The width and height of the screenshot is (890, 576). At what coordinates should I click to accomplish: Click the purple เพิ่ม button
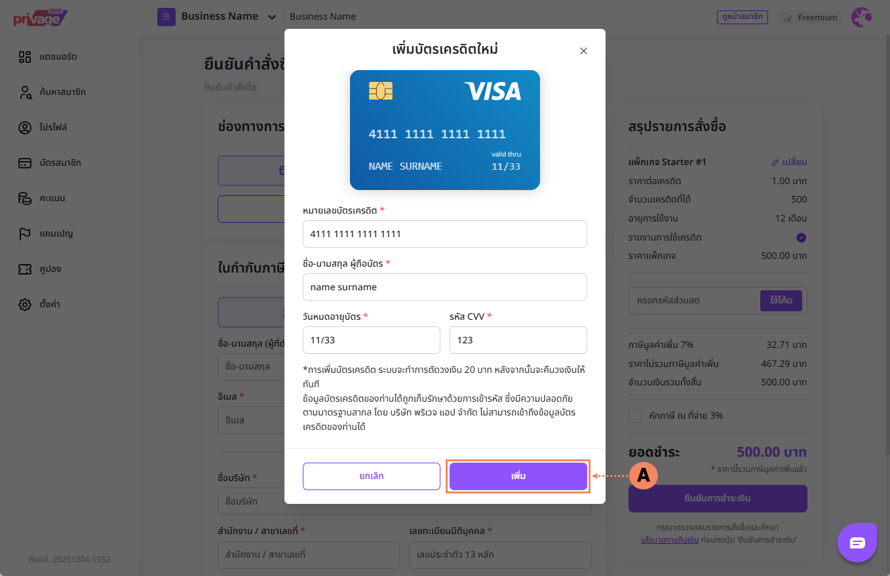coord(518,476)
